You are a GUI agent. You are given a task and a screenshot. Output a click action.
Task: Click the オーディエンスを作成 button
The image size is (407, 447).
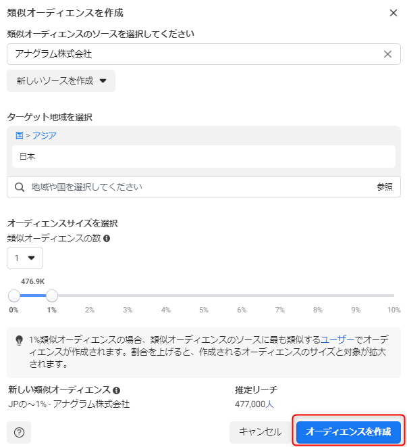click(x=348, y=431)
